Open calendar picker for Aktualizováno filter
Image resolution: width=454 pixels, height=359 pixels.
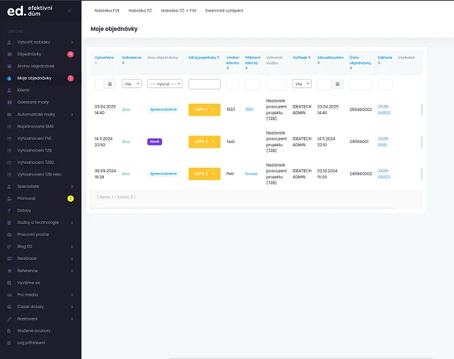coord(337,84)
